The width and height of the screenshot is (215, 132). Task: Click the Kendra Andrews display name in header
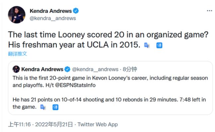pyautogui.click(x=51, y=11)
